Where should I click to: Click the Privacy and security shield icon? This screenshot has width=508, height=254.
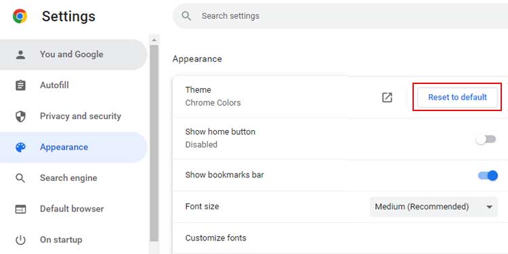(20, 117)
